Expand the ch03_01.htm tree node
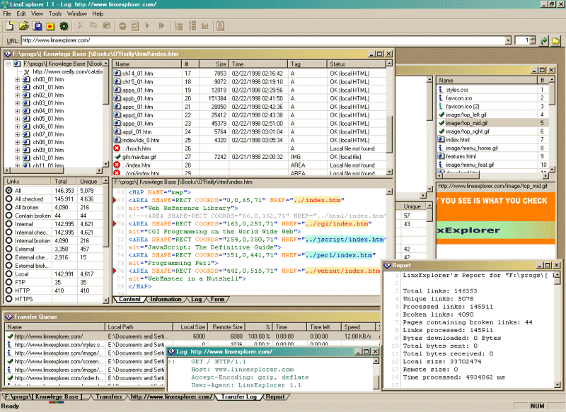 click(x=17, y=103)
